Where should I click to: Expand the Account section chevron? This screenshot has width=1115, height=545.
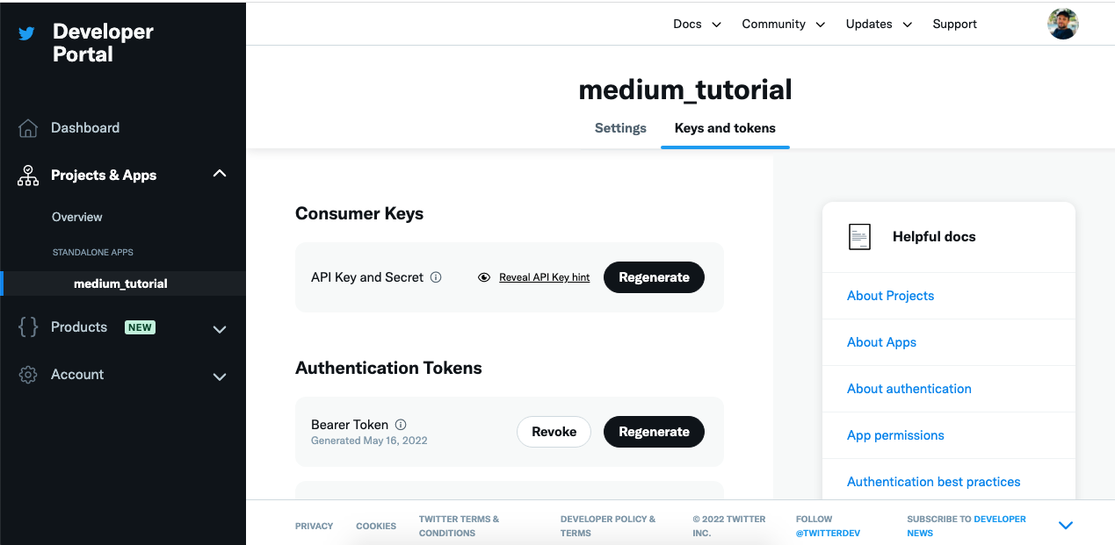(x=220, y=377)
